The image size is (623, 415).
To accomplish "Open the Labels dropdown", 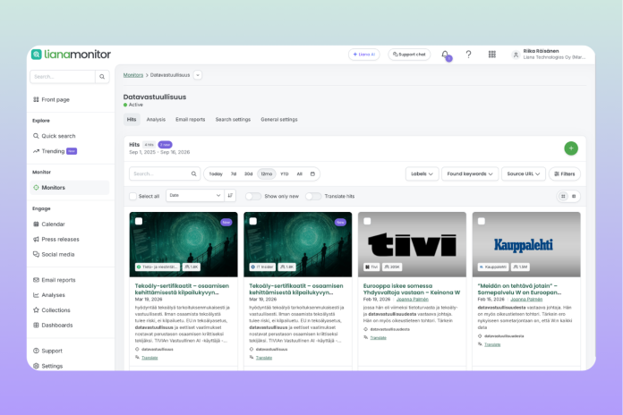I will click(x=422, y=174).
